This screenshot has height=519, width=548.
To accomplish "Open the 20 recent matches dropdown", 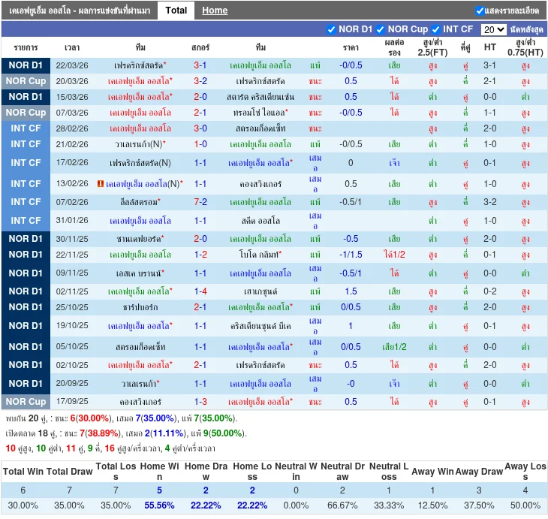I will 493,29.
